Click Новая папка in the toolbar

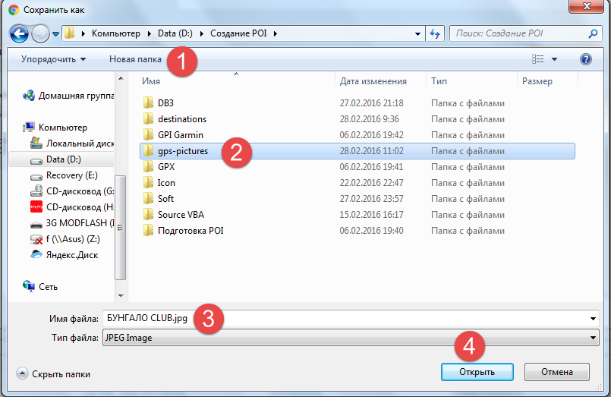click(135, 59)
